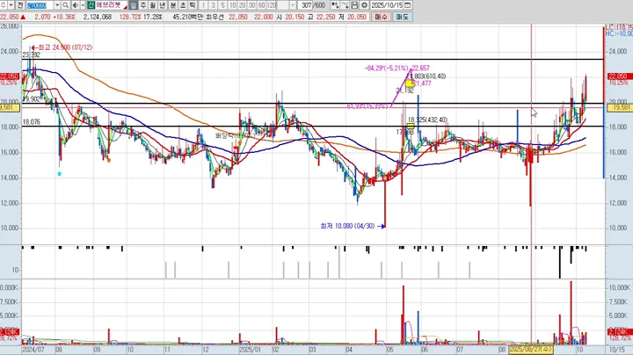
Task: Open the calendar date picker icon
Action: (408, 5)
